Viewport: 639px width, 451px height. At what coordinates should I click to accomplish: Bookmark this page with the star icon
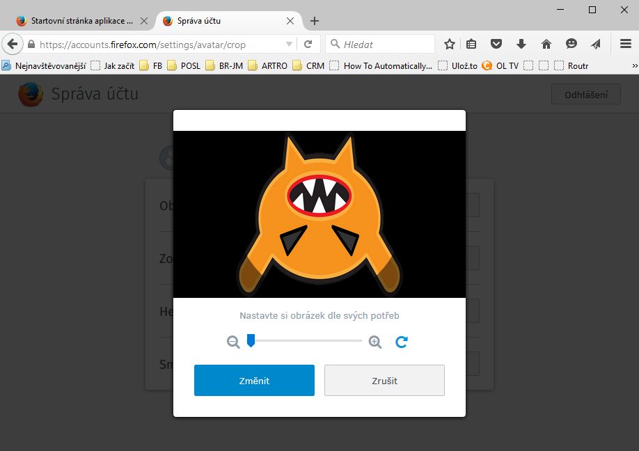(x=450, y=45)
